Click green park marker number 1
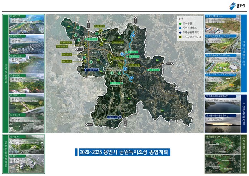Screen dimensions: 249x176 (78, 28)
